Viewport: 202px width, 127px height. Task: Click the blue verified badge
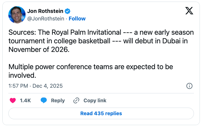pyautogui.click(x=68, y=11)
